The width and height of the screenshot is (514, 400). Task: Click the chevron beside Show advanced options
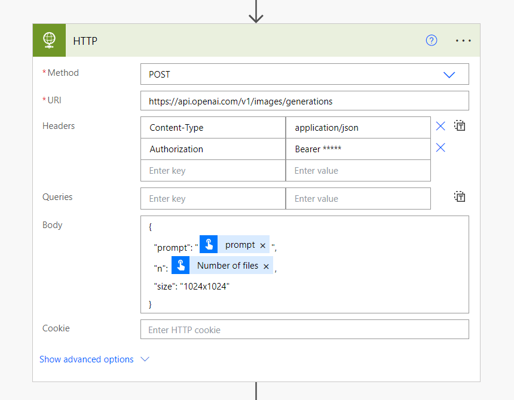coord(145,359)
